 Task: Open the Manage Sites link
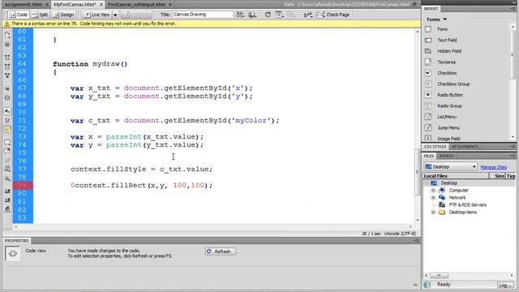(493, 167)
